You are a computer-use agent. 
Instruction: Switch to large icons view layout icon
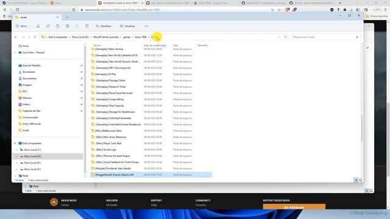click(x=361, y=180)
